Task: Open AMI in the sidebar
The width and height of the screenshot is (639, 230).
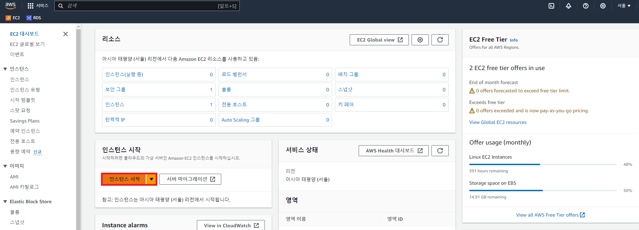Action: [14, 177]
